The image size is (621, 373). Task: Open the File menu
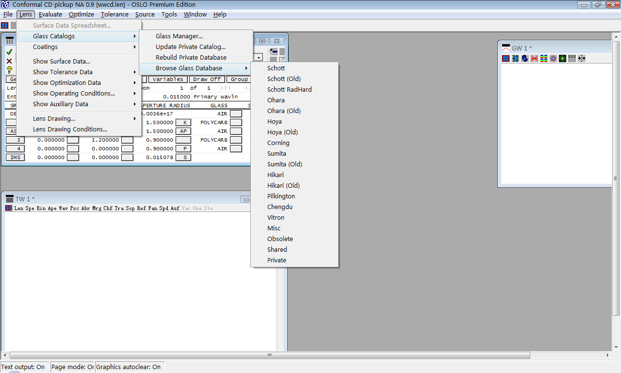pos(8,15)
